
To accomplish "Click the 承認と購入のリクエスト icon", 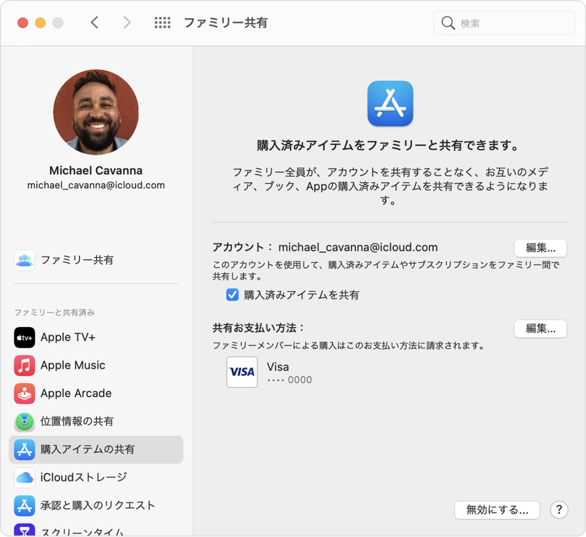I will [x=24, y=505].
